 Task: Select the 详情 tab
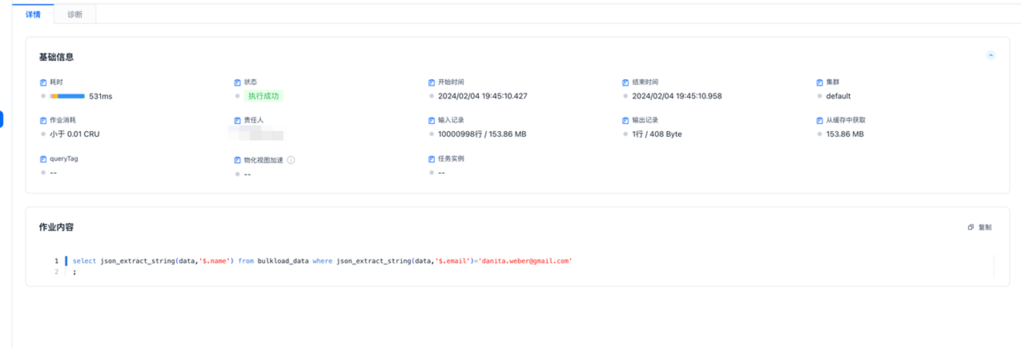coord(33,14)
